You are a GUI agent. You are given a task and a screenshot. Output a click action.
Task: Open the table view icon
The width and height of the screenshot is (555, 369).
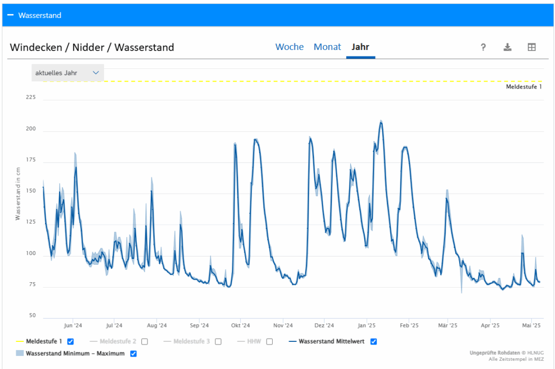coord(532,47)
